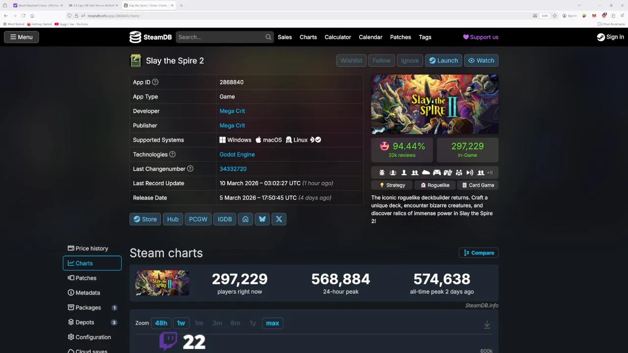Image resolution: width=628 pixels, height=353 pixels.
Task: Open the Tags page
Action: tap(425, 37)
